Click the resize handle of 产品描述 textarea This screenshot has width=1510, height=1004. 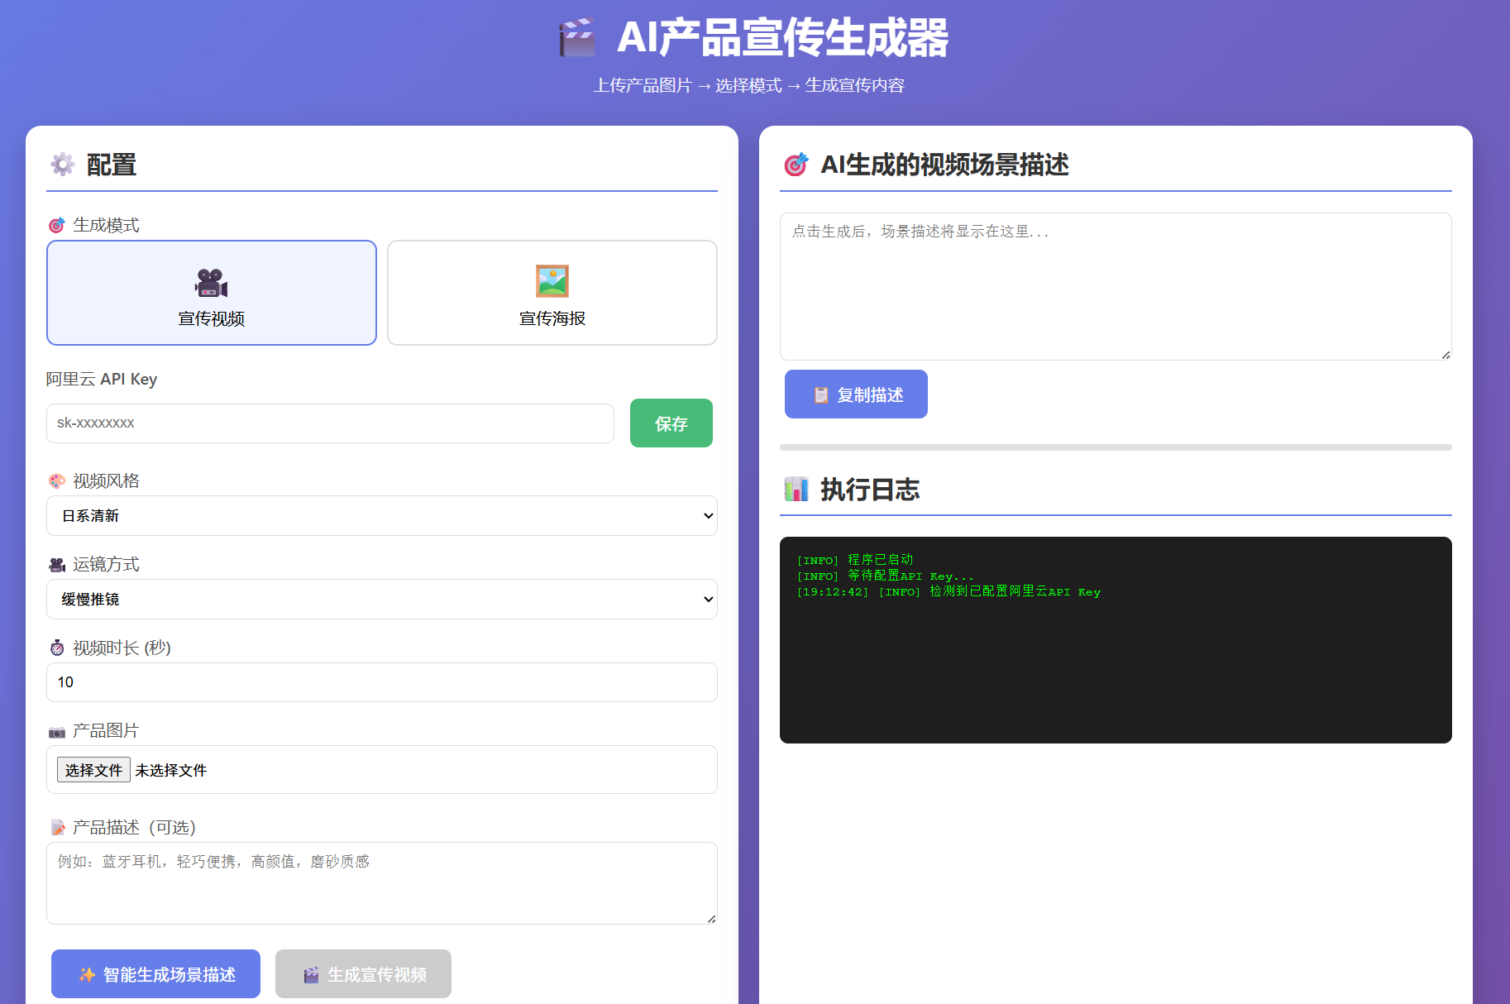pos(711,918)
